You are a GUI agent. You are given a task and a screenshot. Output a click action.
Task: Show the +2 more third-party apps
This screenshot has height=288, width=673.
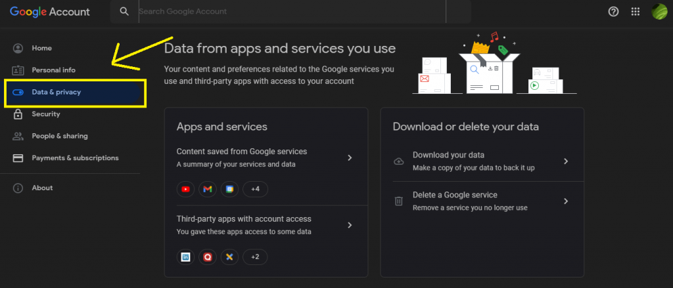click(x=256, y=257)
